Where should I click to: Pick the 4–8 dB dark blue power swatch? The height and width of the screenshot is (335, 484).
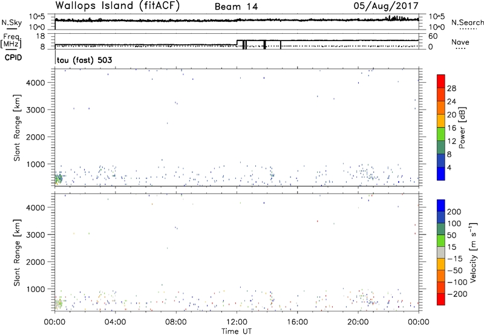click(x=441, y=160)
